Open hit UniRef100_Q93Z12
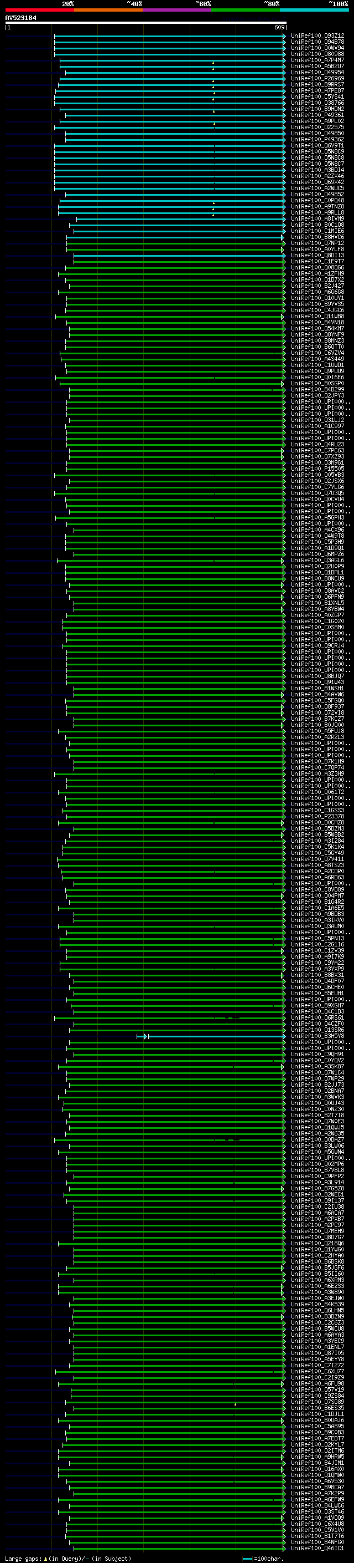This screenshot has width=354, height=1563. click(x=317, y=36)
